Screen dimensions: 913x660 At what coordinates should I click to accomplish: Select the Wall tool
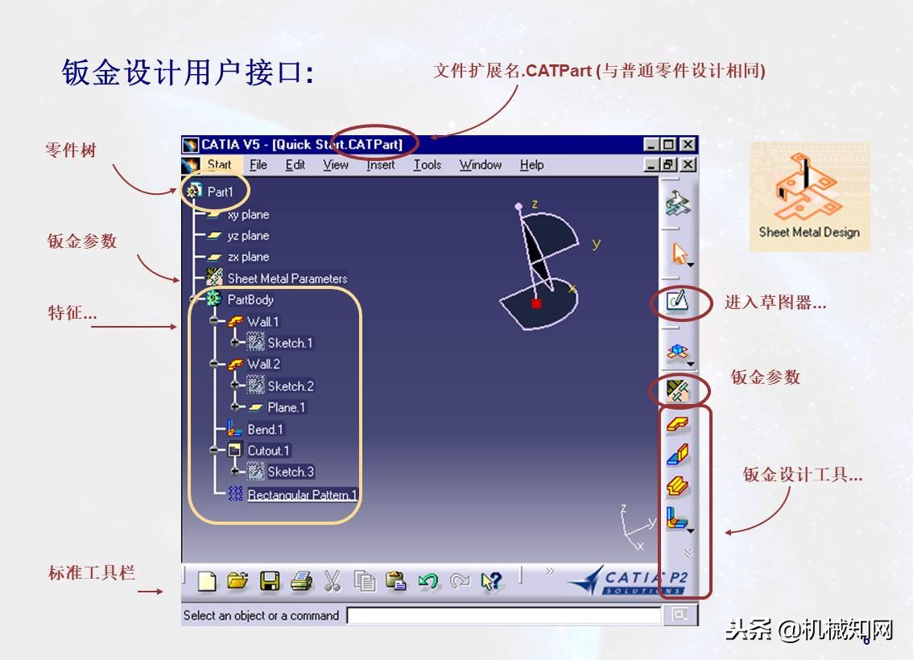tap(679, 426)
